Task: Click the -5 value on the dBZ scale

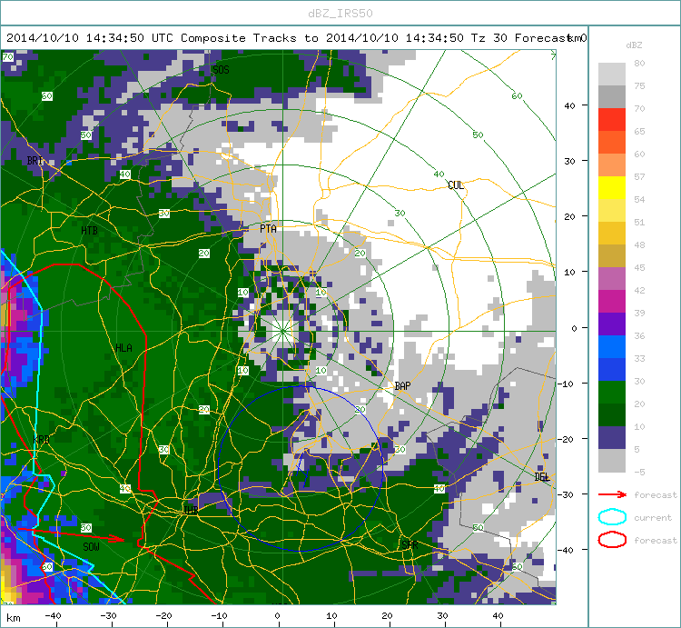Action: (x=639, y=472)
